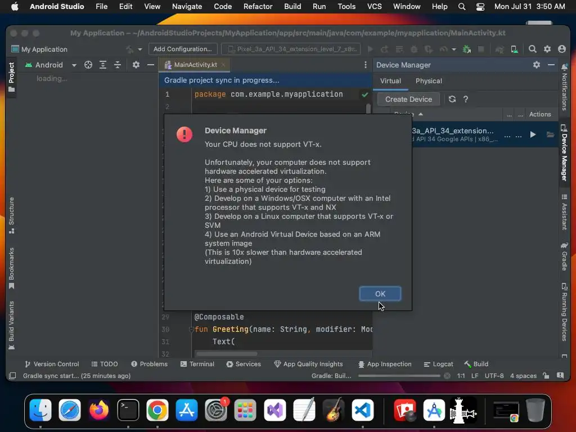Click the 1:1 cursor position indicator

pyautogui.click(x=461, y=376)
